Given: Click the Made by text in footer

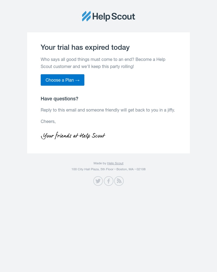Looking at the screenshot, I should [x=100, y=163].
